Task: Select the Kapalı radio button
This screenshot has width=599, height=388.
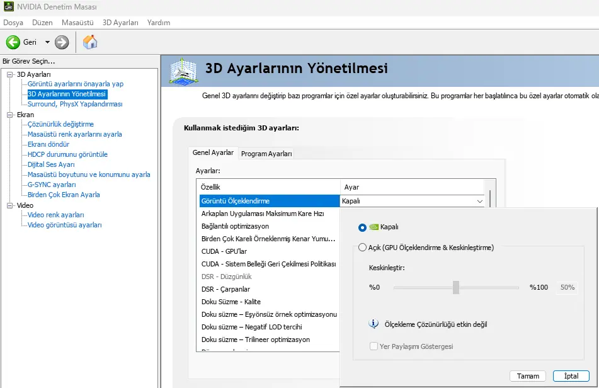Action: pos(362,227)
